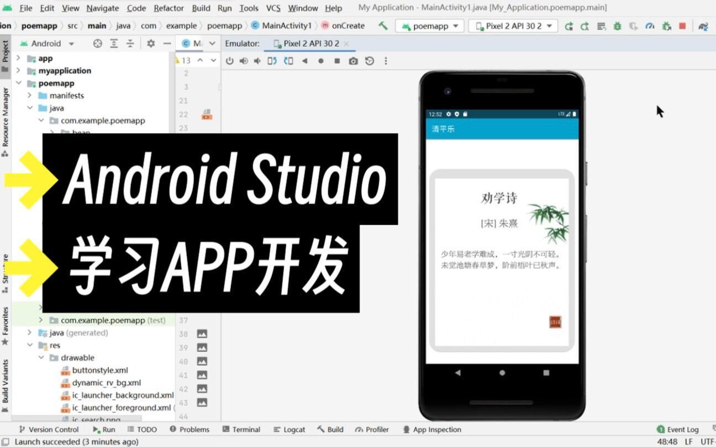
Task: Open the poemapp run configuration dropdown
Action: 431,26
